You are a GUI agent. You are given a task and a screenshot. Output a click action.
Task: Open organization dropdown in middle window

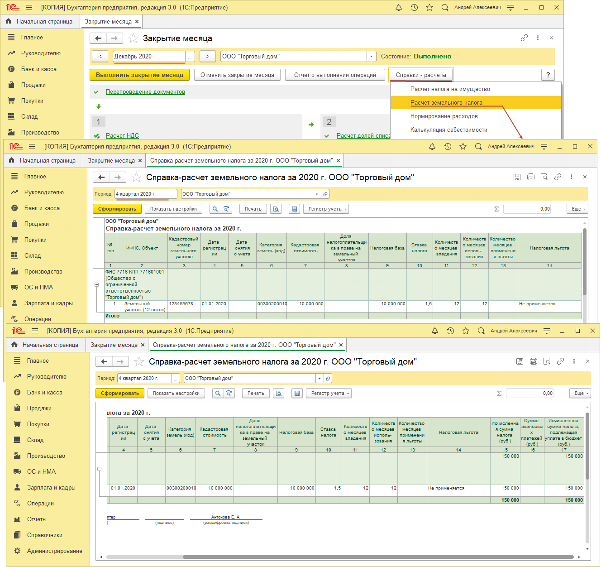tap(316, 194)
